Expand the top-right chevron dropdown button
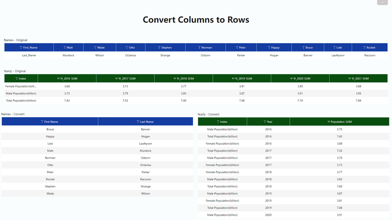The image size is (392, 220). coord(382,2)
